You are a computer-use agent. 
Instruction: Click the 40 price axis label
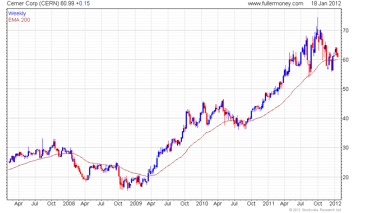point(346,118)
